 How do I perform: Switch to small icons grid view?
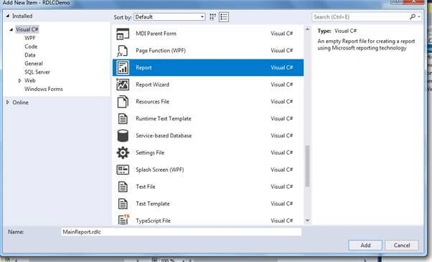(x=212, y=17)
